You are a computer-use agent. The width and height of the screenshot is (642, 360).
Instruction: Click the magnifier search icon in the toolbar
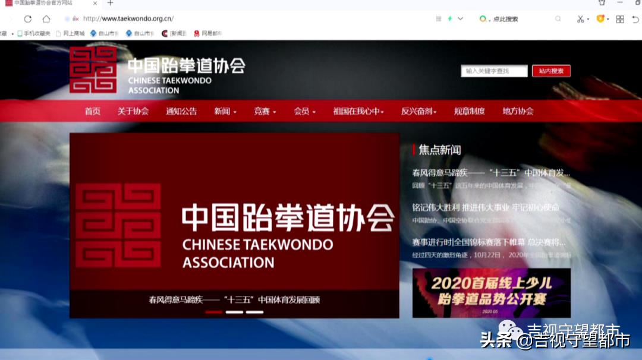point(558,19)
